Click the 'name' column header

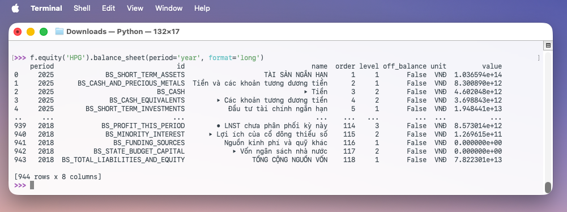click(x=319, y=66)
